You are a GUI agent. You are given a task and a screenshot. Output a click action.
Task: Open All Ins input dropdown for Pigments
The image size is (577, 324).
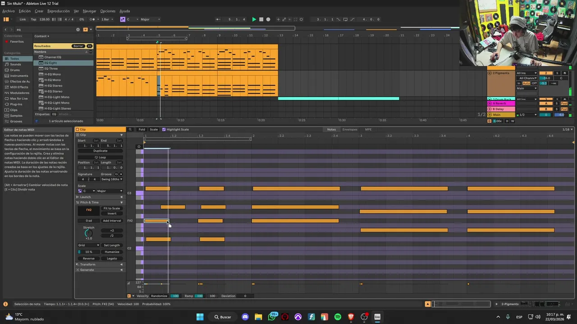527,73
